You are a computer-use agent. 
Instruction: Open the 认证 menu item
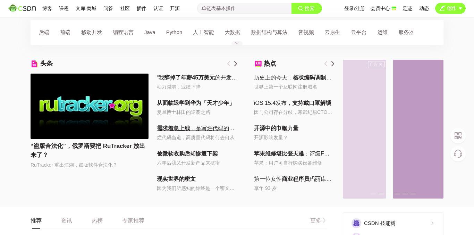158,8
